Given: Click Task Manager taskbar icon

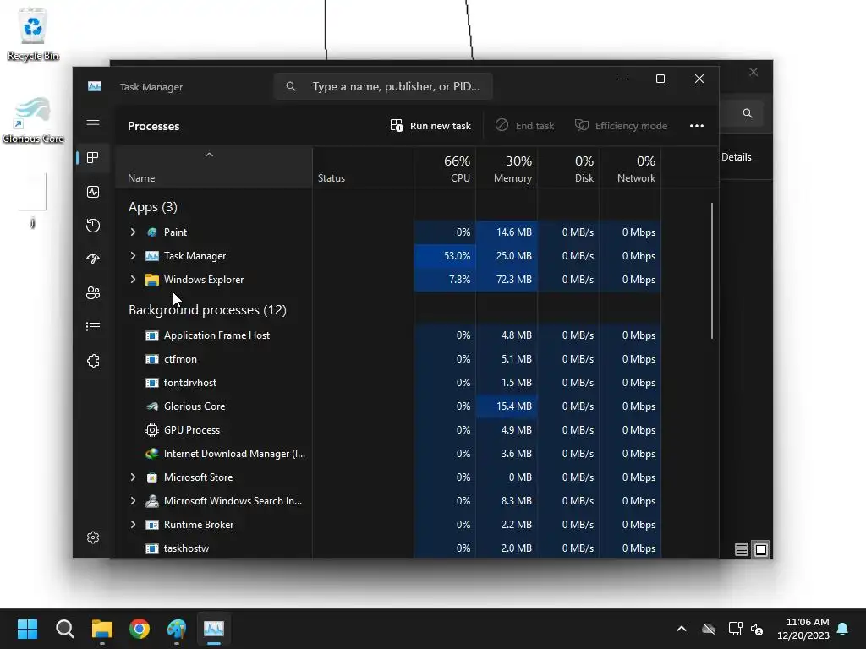Looking at the screenshot, I should (x=214, y=629).
